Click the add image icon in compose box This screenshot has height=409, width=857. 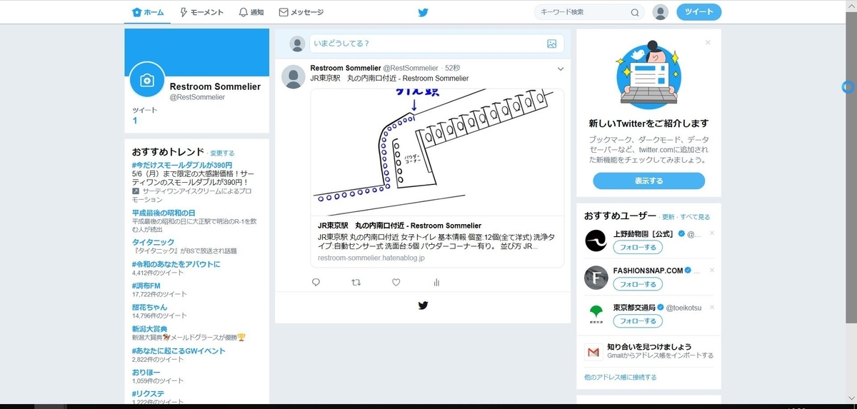[551, 44]
